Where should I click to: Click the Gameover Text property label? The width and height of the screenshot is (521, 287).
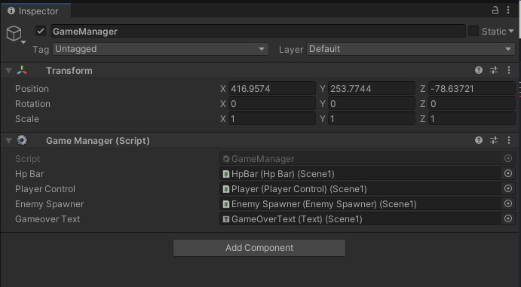click(48, 219)
